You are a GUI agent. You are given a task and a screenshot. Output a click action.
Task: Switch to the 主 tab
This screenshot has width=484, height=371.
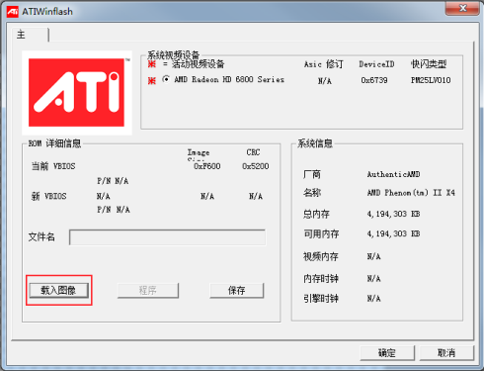(30, 35)
